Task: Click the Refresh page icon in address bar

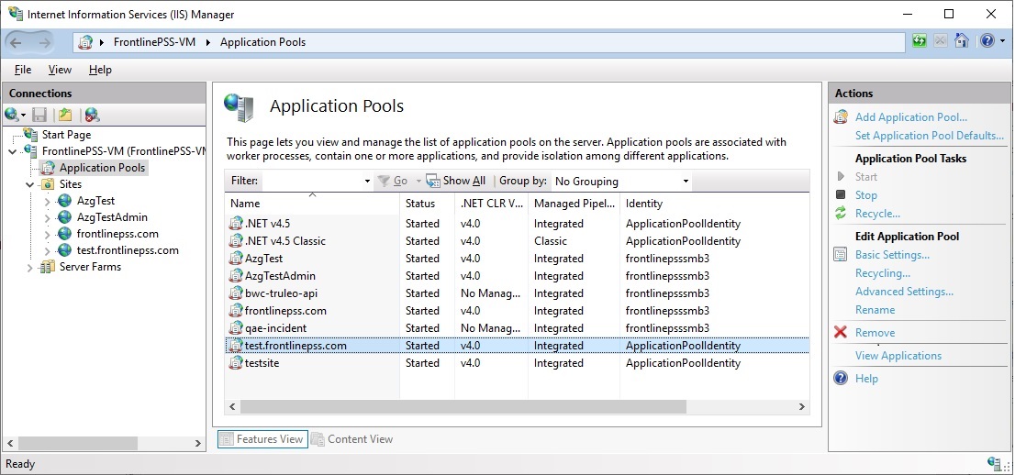Action: (x=920, y=40)
